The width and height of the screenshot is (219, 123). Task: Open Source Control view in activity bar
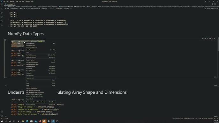[2, 13]
